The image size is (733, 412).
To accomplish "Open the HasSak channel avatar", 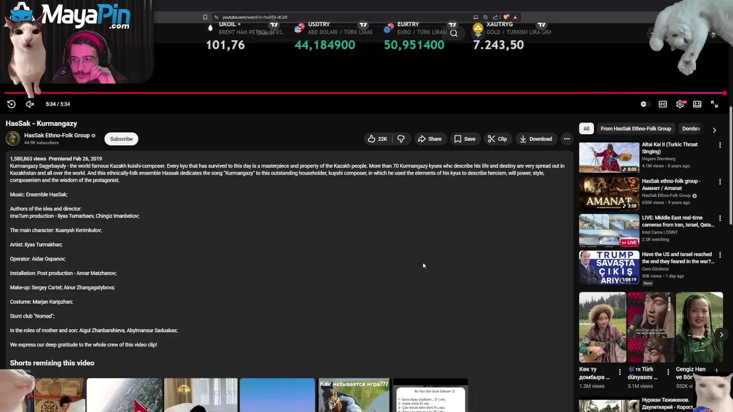I will (x=13, y=138).
